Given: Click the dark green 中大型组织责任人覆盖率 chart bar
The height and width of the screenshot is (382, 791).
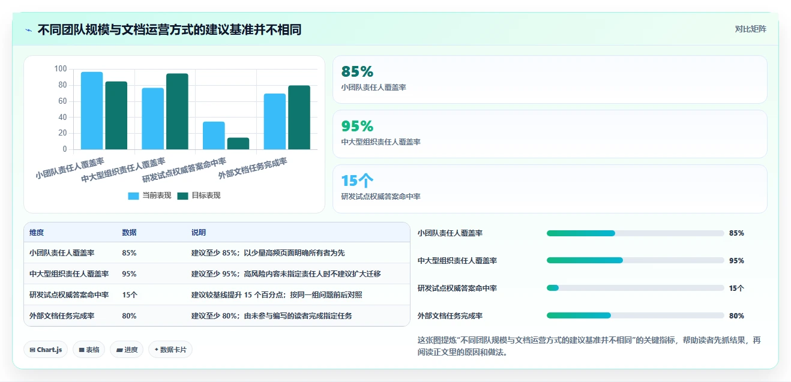Looking at the screenshot, I should click(x=177, y=112).
